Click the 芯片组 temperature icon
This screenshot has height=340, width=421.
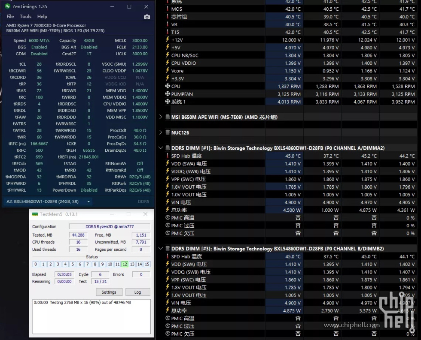click(168, 16)
